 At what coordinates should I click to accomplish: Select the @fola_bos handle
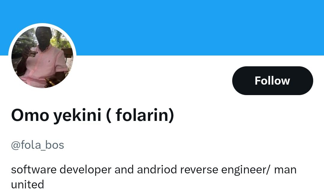point(37,145)
